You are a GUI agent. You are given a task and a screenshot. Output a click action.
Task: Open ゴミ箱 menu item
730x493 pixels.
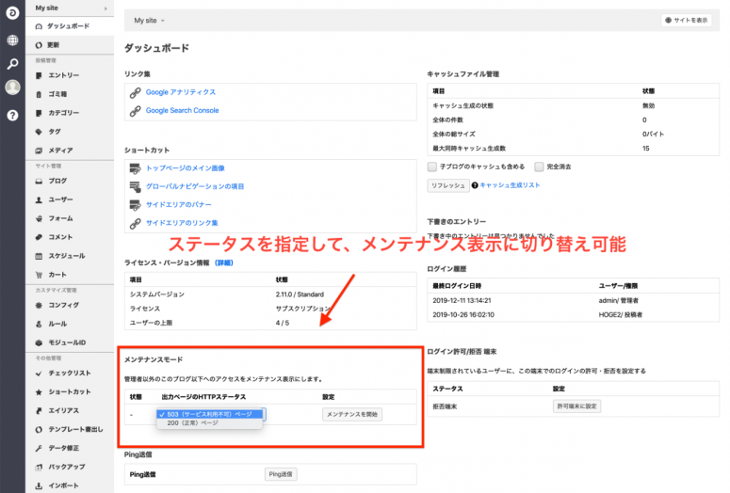[x=70, y=94]
